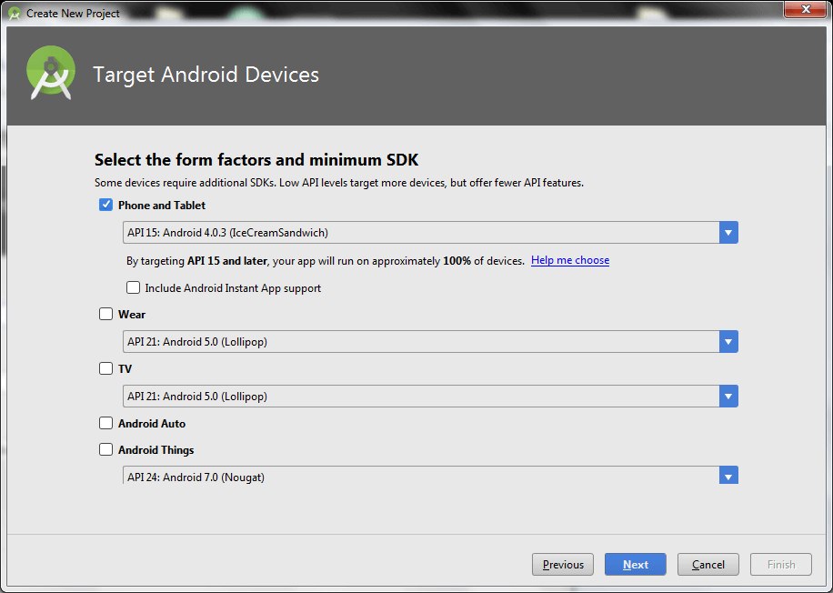Open the Help me choose link
The height and width of the screenshot is (593, 833).
click(x=570, y=260)
